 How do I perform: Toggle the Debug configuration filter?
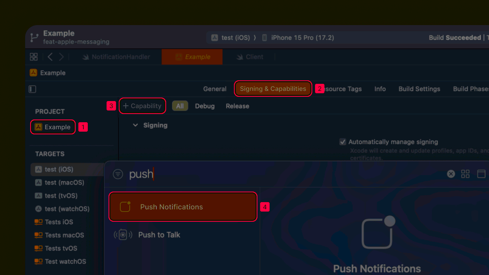pyautogui.click(x=205, y=106)
